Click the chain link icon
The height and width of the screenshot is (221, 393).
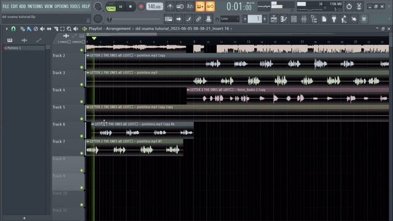click(x=198, y=19)
